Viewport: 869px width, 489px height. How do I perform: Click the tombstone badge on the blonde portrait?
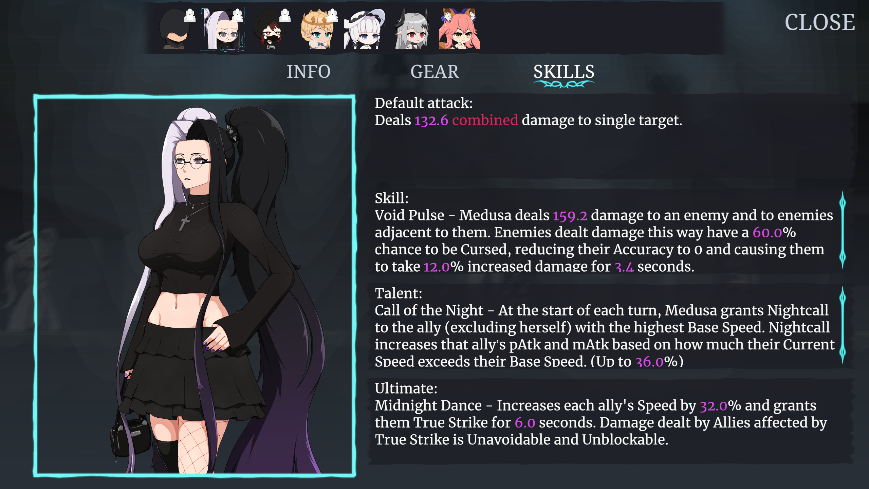[x=332, y=16]
